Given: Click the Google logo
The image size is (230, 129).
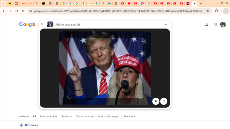Looking at the screenshot, I should point(27,24).
